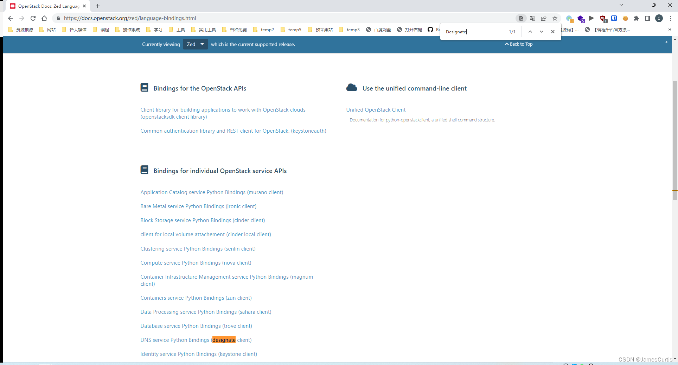The height and width of the screenshot is (365, 678).
Task: Click the Back to Top link
Action: (x=519, y=44)
